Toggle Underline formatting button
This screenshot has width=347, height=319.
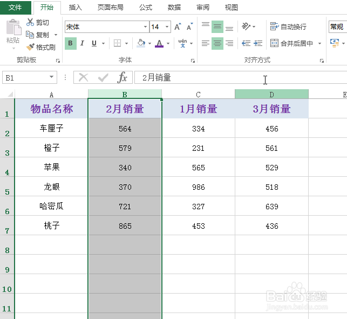[94, 43]
